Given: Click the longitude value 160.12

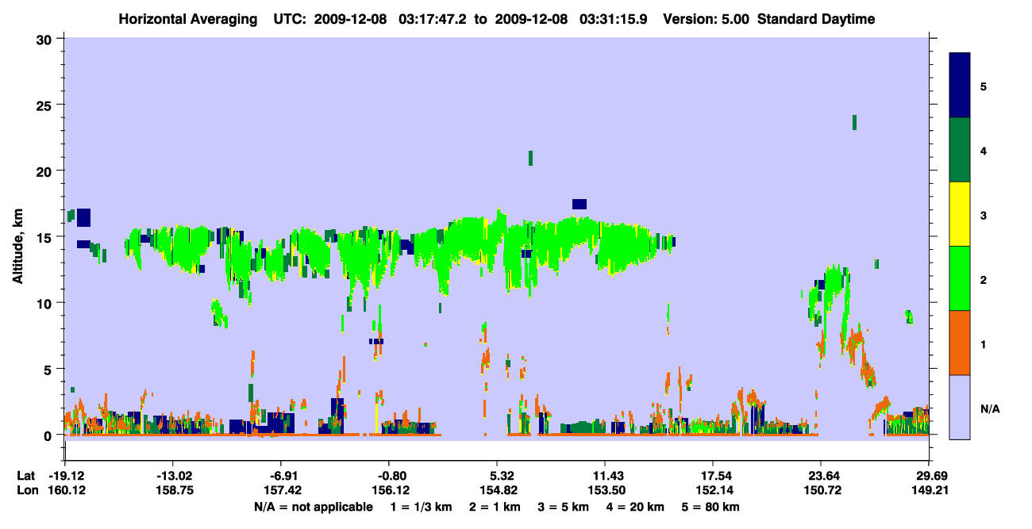Looking at the screenshot, I should (66, 490).
